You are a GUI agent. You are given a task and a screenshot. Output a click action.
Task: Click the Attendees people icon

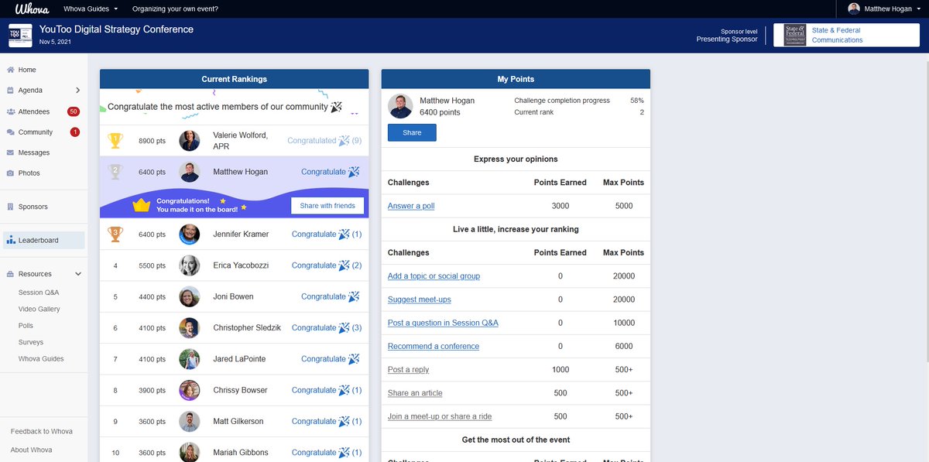[10, 111]
